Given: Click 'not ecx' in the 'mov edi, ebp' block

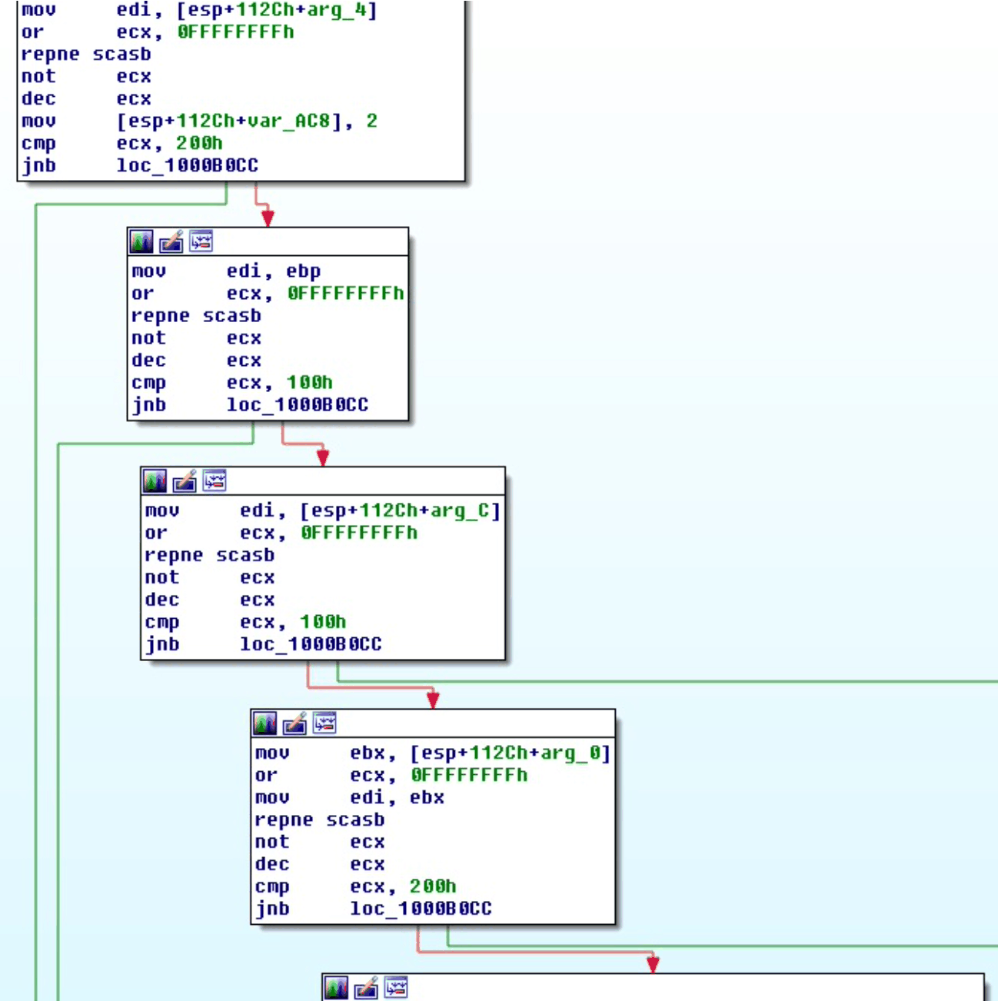Looking at the screenshot, I should pos(196,338).
